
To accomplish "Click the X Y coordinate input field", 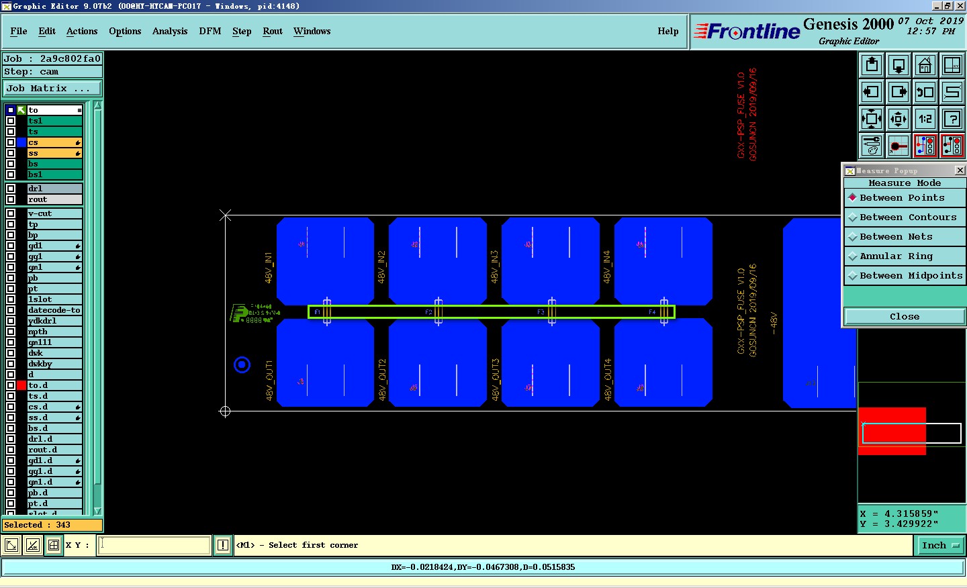I will pos(154,545).
